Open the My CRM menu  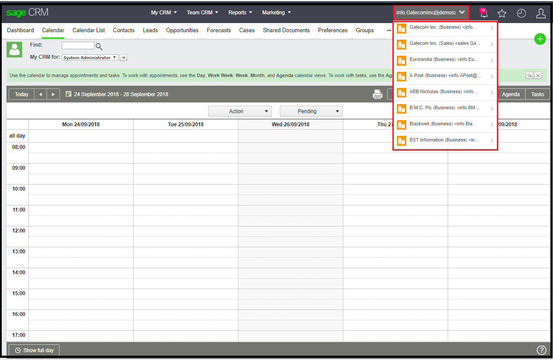164,13
